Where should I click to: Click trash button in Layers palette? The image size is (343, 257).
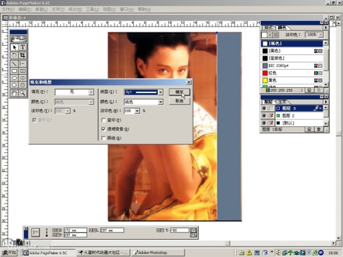click(x=319, y=130)
